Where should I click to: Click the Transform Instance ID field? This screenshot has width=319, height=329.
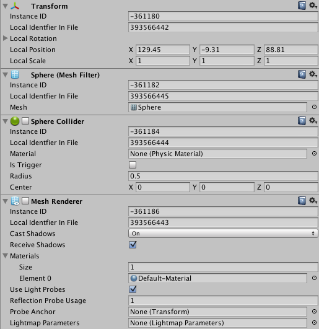coord(223,16)
